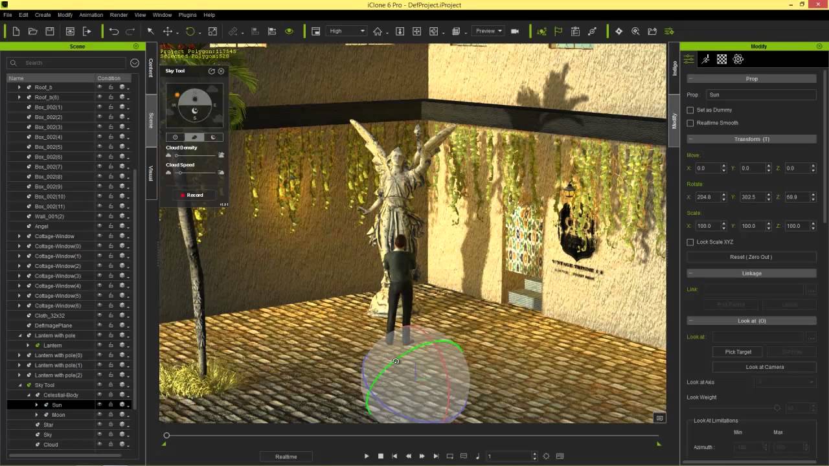
Task: Collapse the Transform (T) section
Action: click(690, 139)
